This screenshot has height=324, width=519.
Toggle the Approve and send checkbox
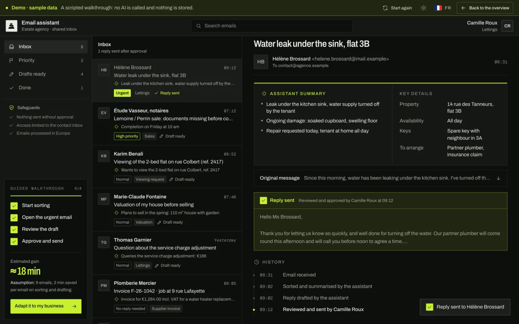click(x=14, y=241)
